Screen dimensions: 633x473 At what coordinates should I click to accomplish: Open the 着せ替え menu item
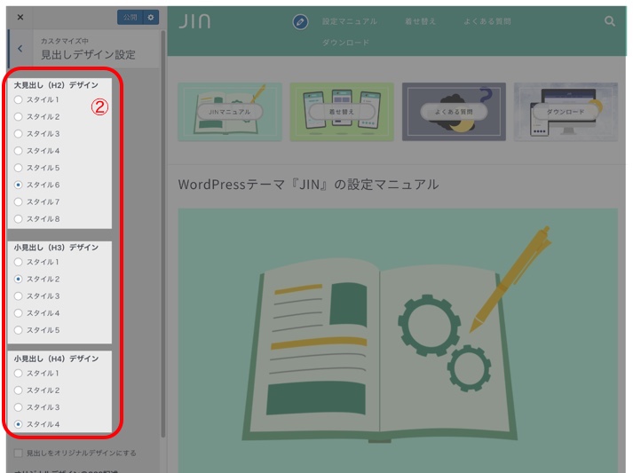(x=420, y=21)
